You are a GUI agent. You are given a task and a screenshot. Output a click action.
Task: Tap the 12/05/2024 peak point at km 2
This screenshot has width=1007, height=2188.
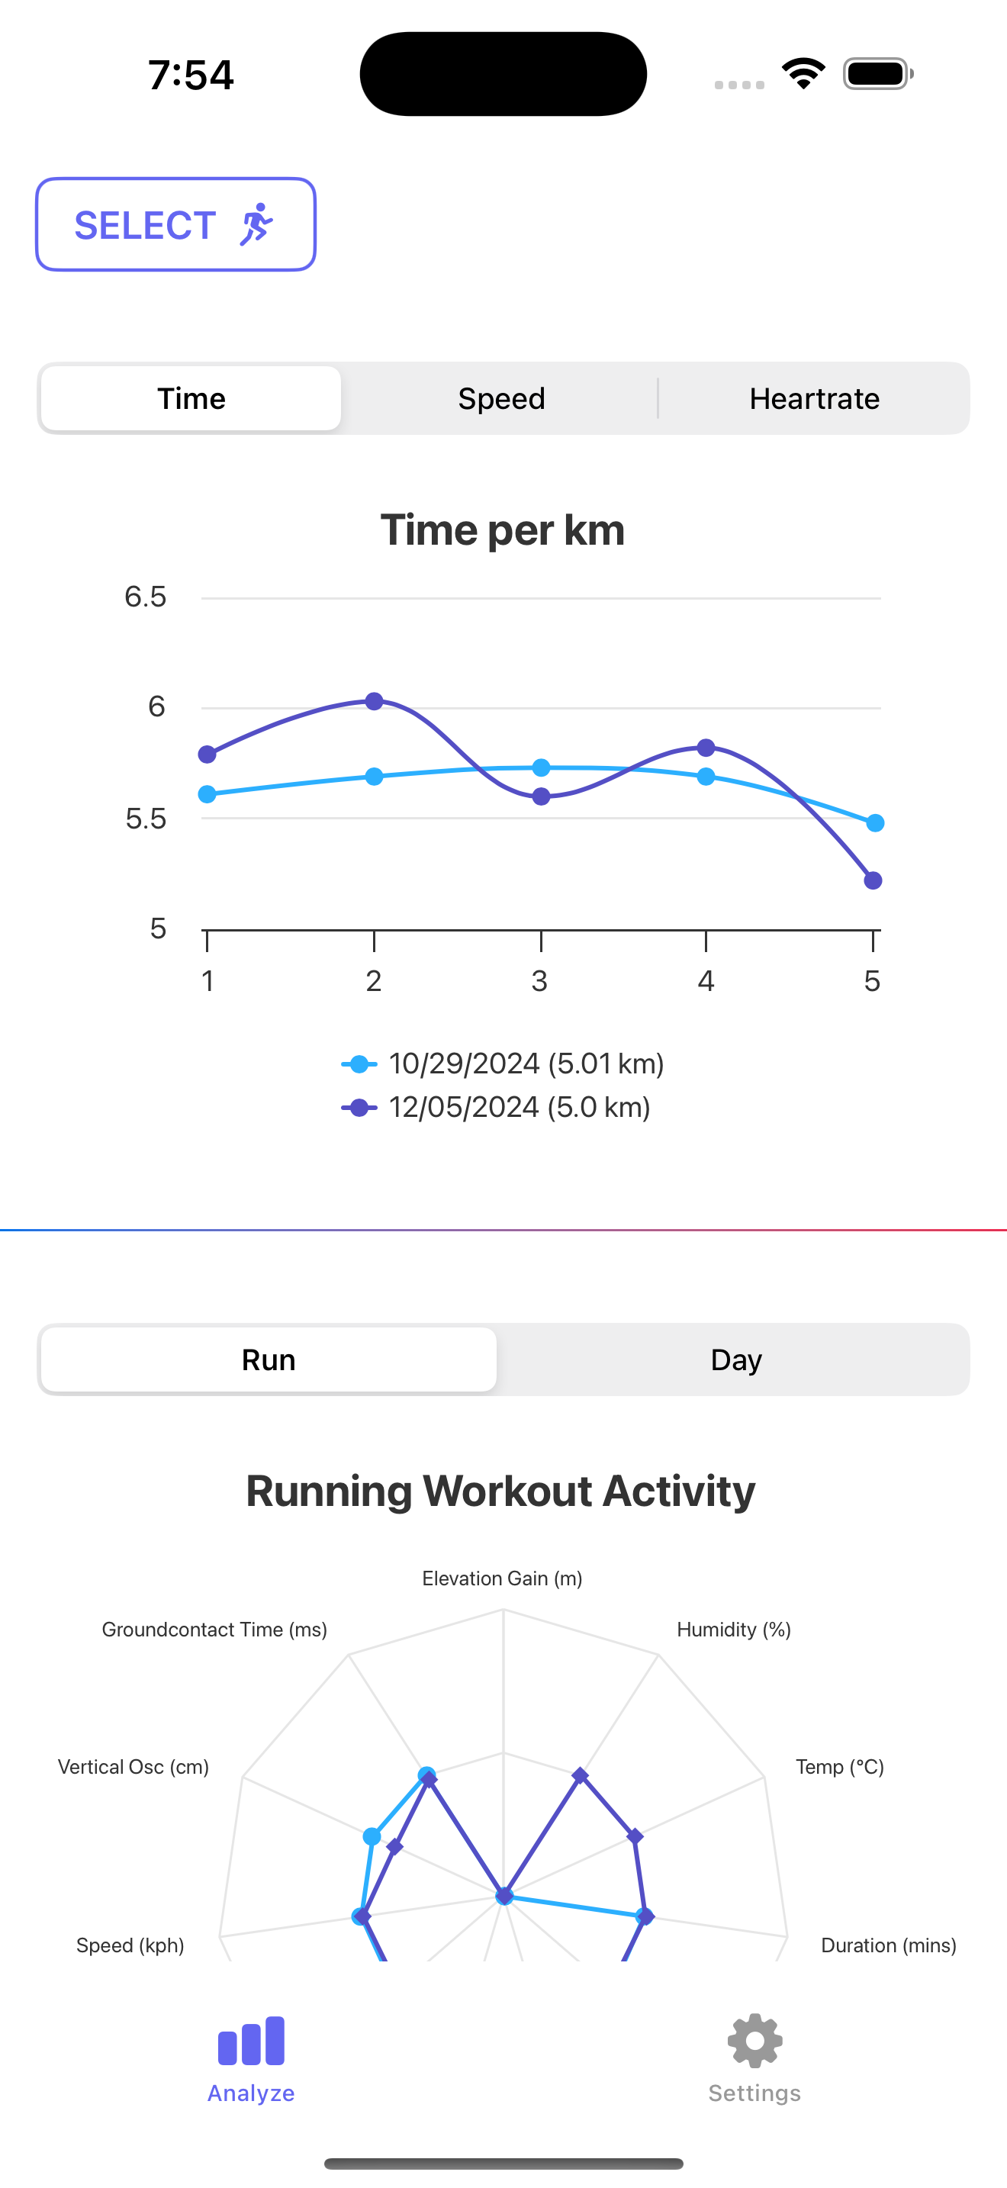coord(375,701)
